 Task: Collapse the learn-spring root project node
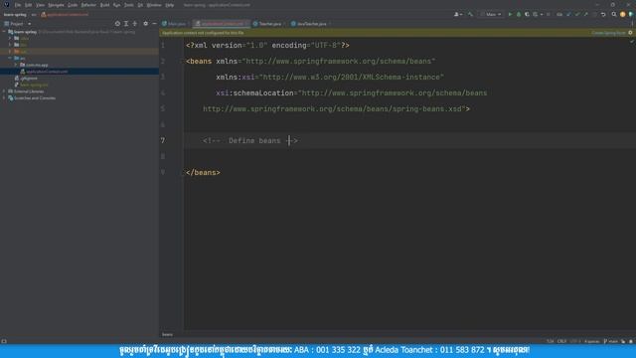[x=4, y=32]
